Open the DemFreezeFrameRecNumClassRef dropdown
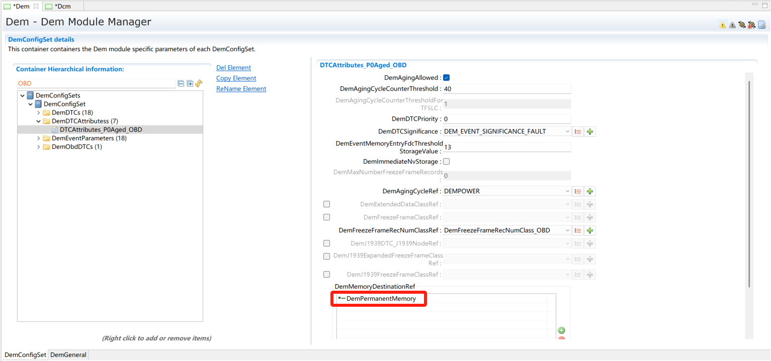771x361 pixels. pyautogui.click(x=567, y=230)
